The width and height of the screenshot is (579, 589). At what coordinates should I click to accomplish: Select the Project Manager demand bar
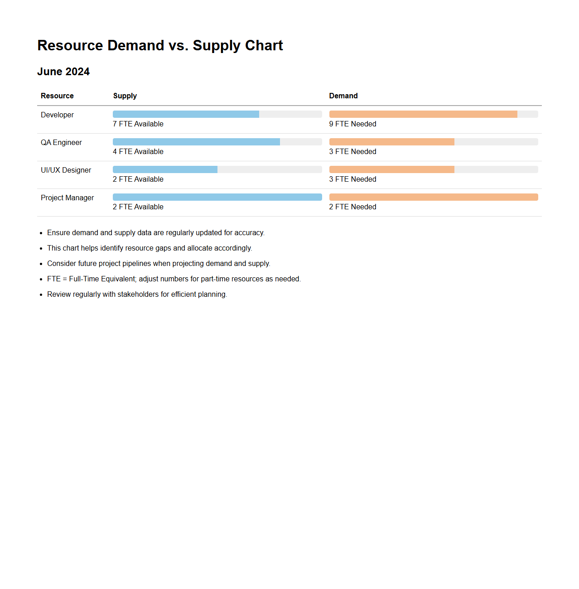coord(433,197)
